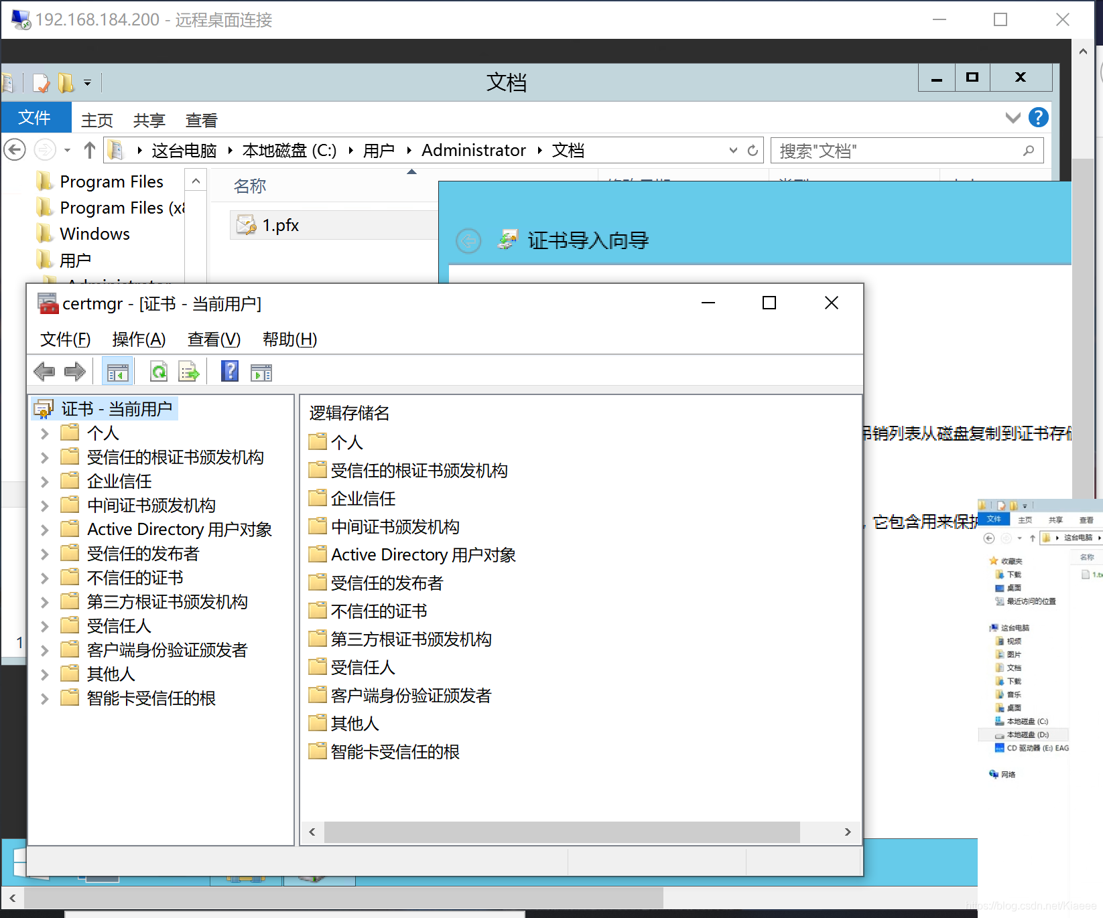Open 不信任的证书 in right pane
The image size is (1103, 918).
368,611
